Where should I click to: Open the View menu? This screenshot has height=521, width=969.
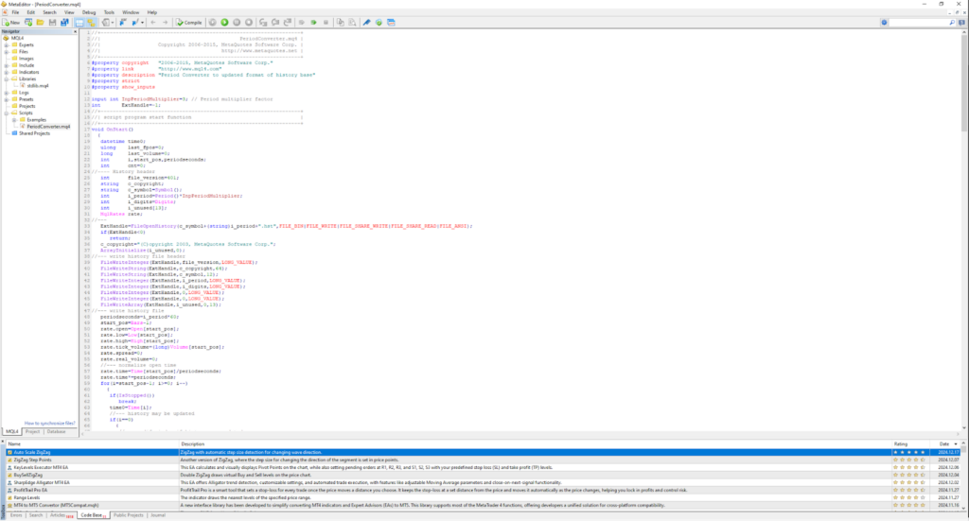(69, 12)
